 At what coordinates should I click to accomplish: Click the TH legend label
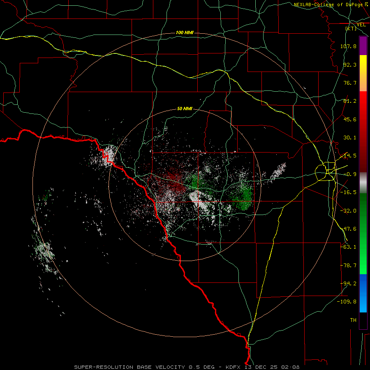pyautogui.click(x=353, y=320)
